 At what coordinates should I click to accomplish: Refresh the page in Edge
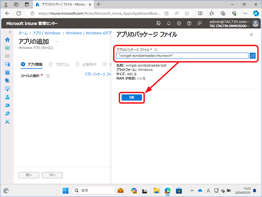19,13
